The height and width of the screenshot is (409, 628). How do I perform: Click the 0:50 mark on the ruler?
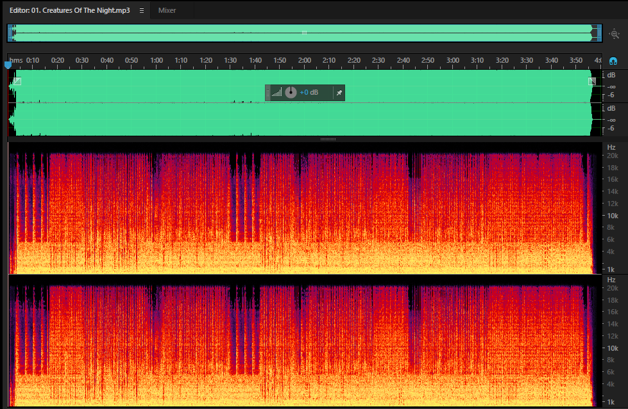132,60
